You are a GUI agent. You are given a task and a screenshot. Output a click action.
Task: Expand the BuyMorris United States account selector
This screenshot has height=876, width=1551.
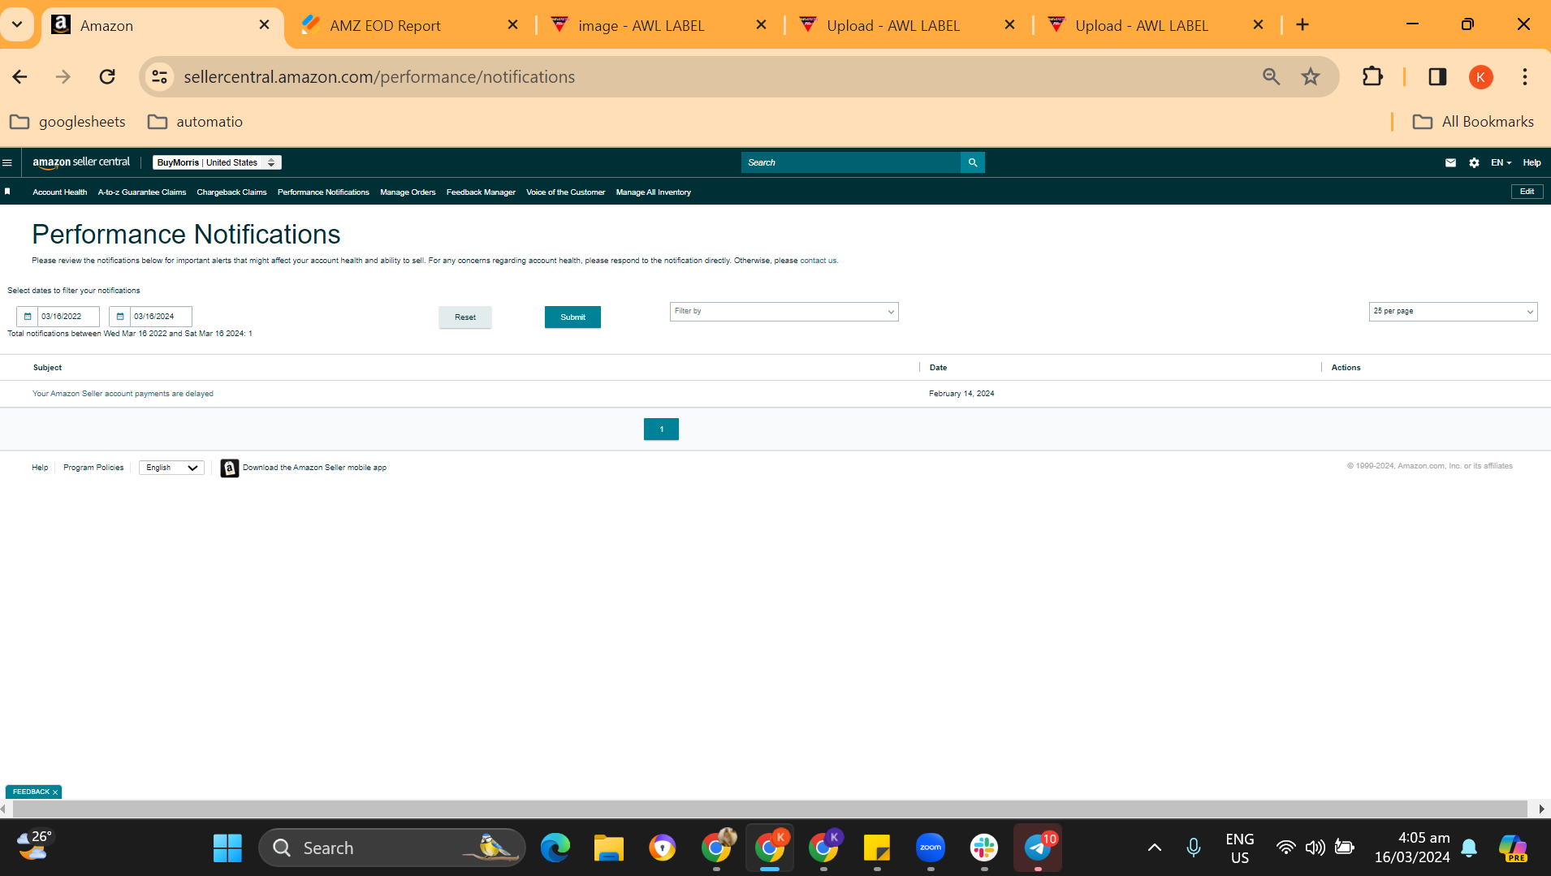tap(217, 162)
